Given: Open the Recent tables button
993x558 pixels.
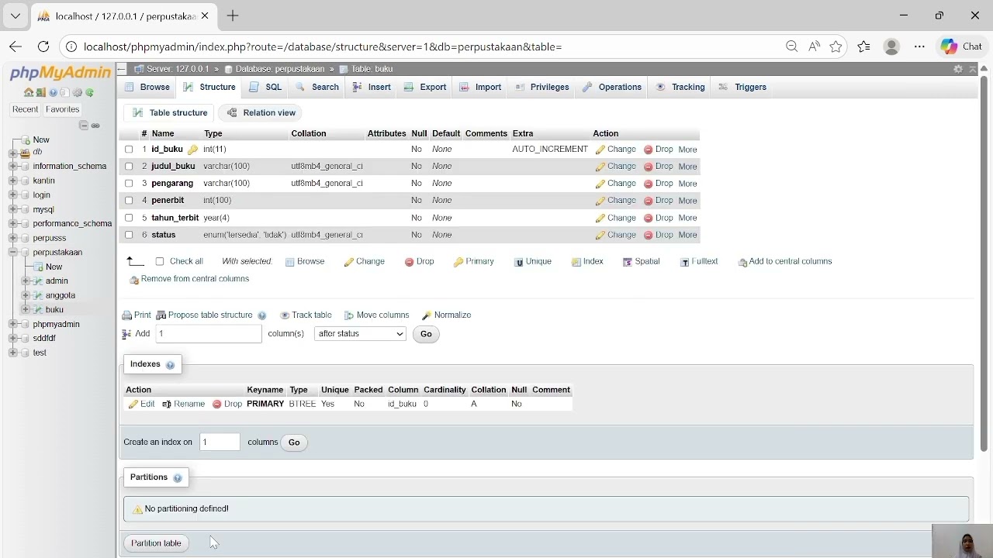Looking at the screenshot, I should tap(25, 109).
